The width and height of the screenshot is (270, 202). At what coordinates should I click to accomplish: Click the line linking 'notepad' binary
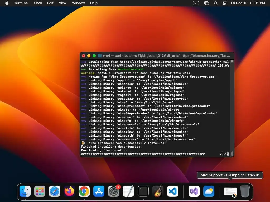tap(133, 91)
